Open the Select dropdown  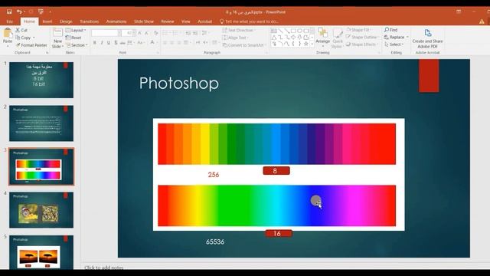coord(394,44)
